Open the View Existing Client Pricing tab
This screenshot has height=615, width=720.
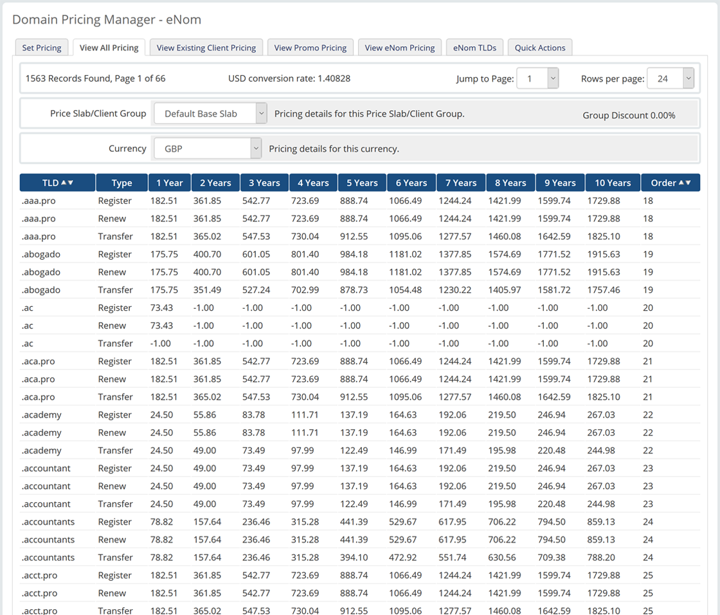[206, 48]
